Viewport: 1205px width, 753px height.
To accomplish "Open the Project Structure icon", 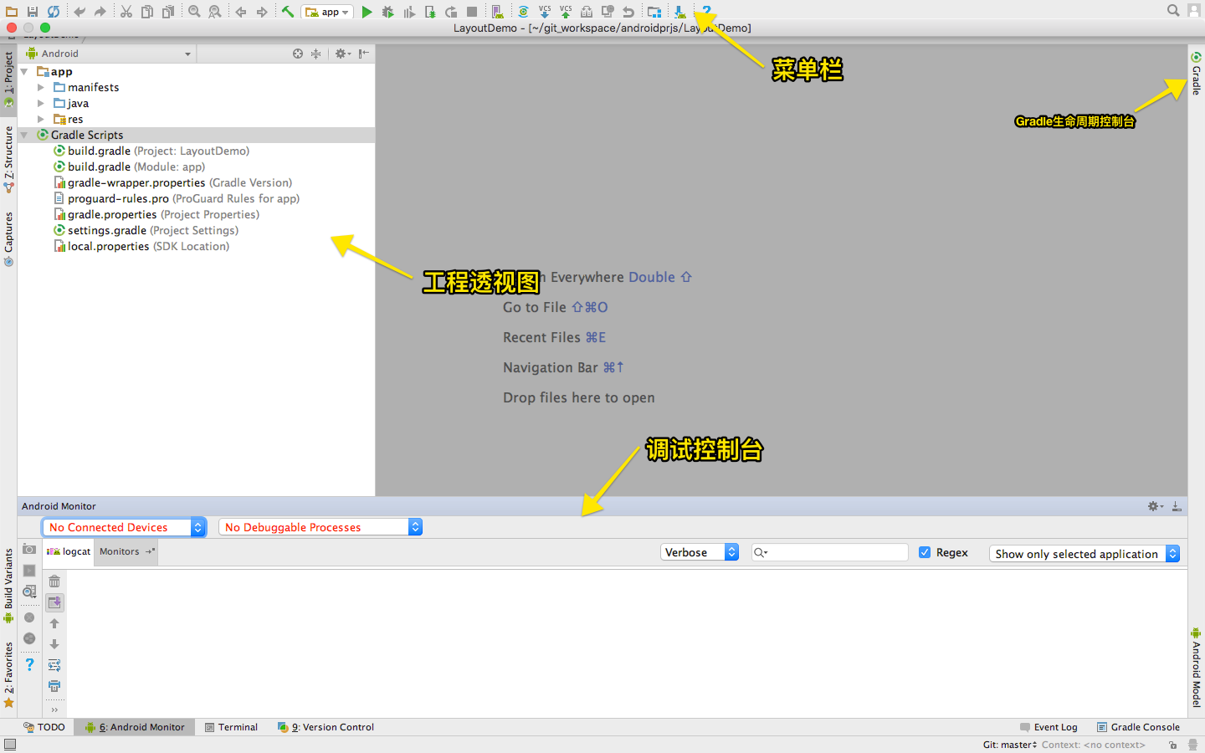I will point(654,12).
